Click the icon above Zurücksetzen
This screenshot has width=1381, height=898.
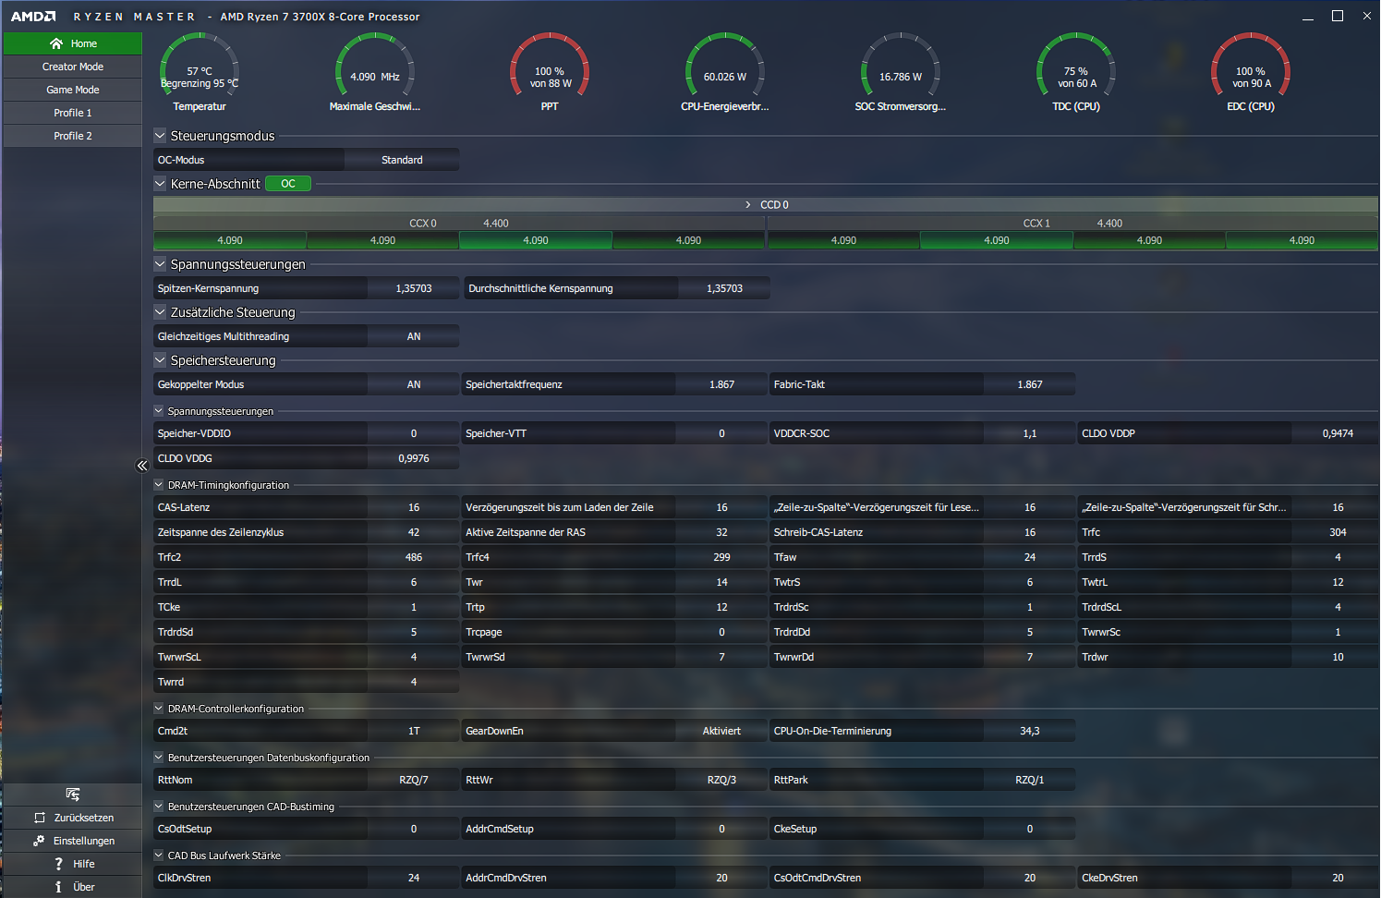[x=72, y=795]
